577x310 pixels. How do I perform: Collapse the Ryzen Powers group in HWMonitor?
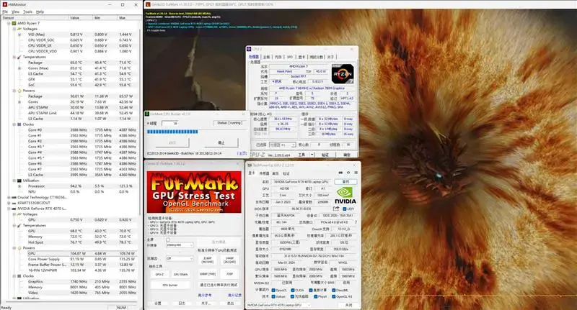pos(14,91)
